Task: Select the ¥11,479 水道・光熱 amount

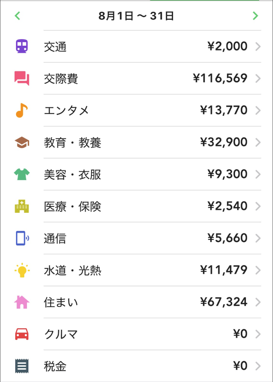Action: (224, 270)
